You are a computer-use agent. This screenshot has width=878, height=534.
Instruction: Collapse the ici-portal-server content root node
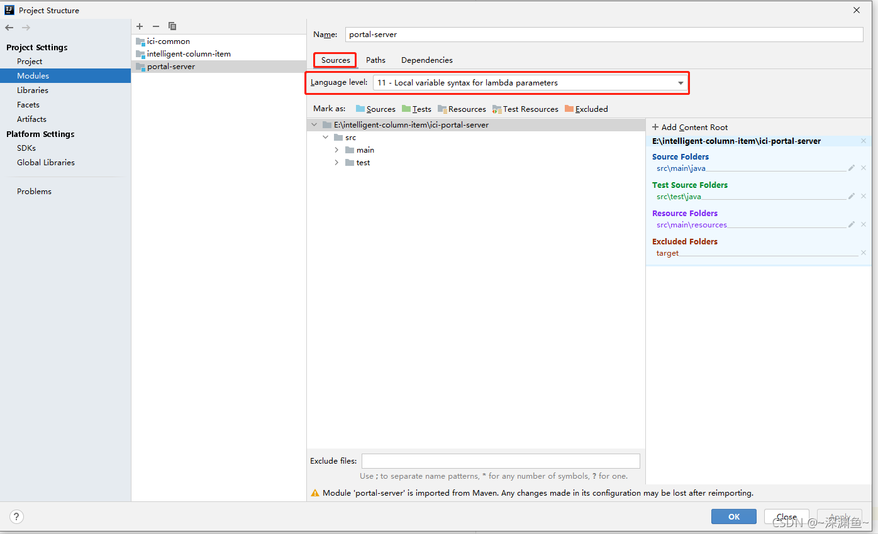pyautogui.click(x=314, y=124)
